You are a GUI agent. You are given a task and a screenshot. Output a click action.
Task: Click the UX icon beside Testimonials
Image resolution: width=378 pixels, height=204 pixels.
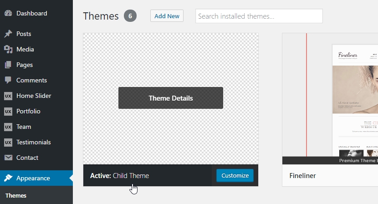8,142
